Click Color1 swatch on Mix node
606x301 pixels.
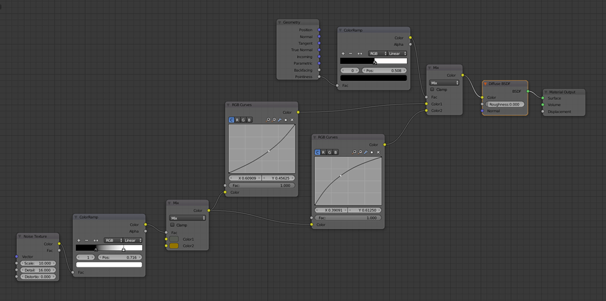[174, 239]
